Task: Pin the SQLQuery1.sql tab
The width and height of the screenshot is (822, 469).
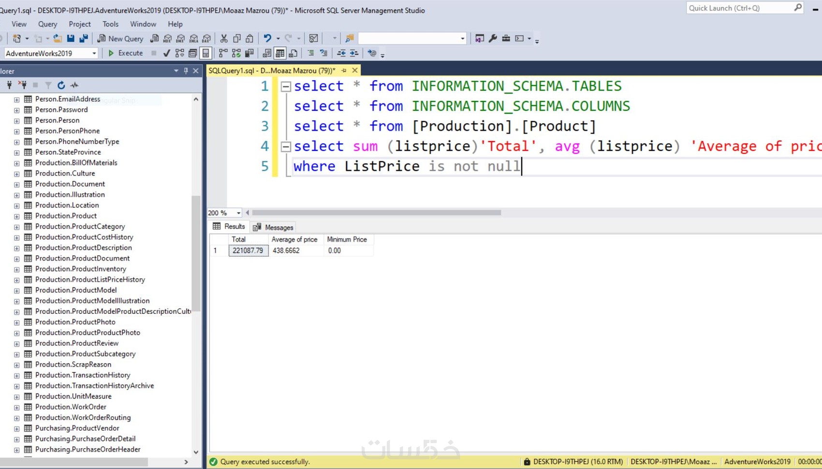Action: tap(344, 71)
